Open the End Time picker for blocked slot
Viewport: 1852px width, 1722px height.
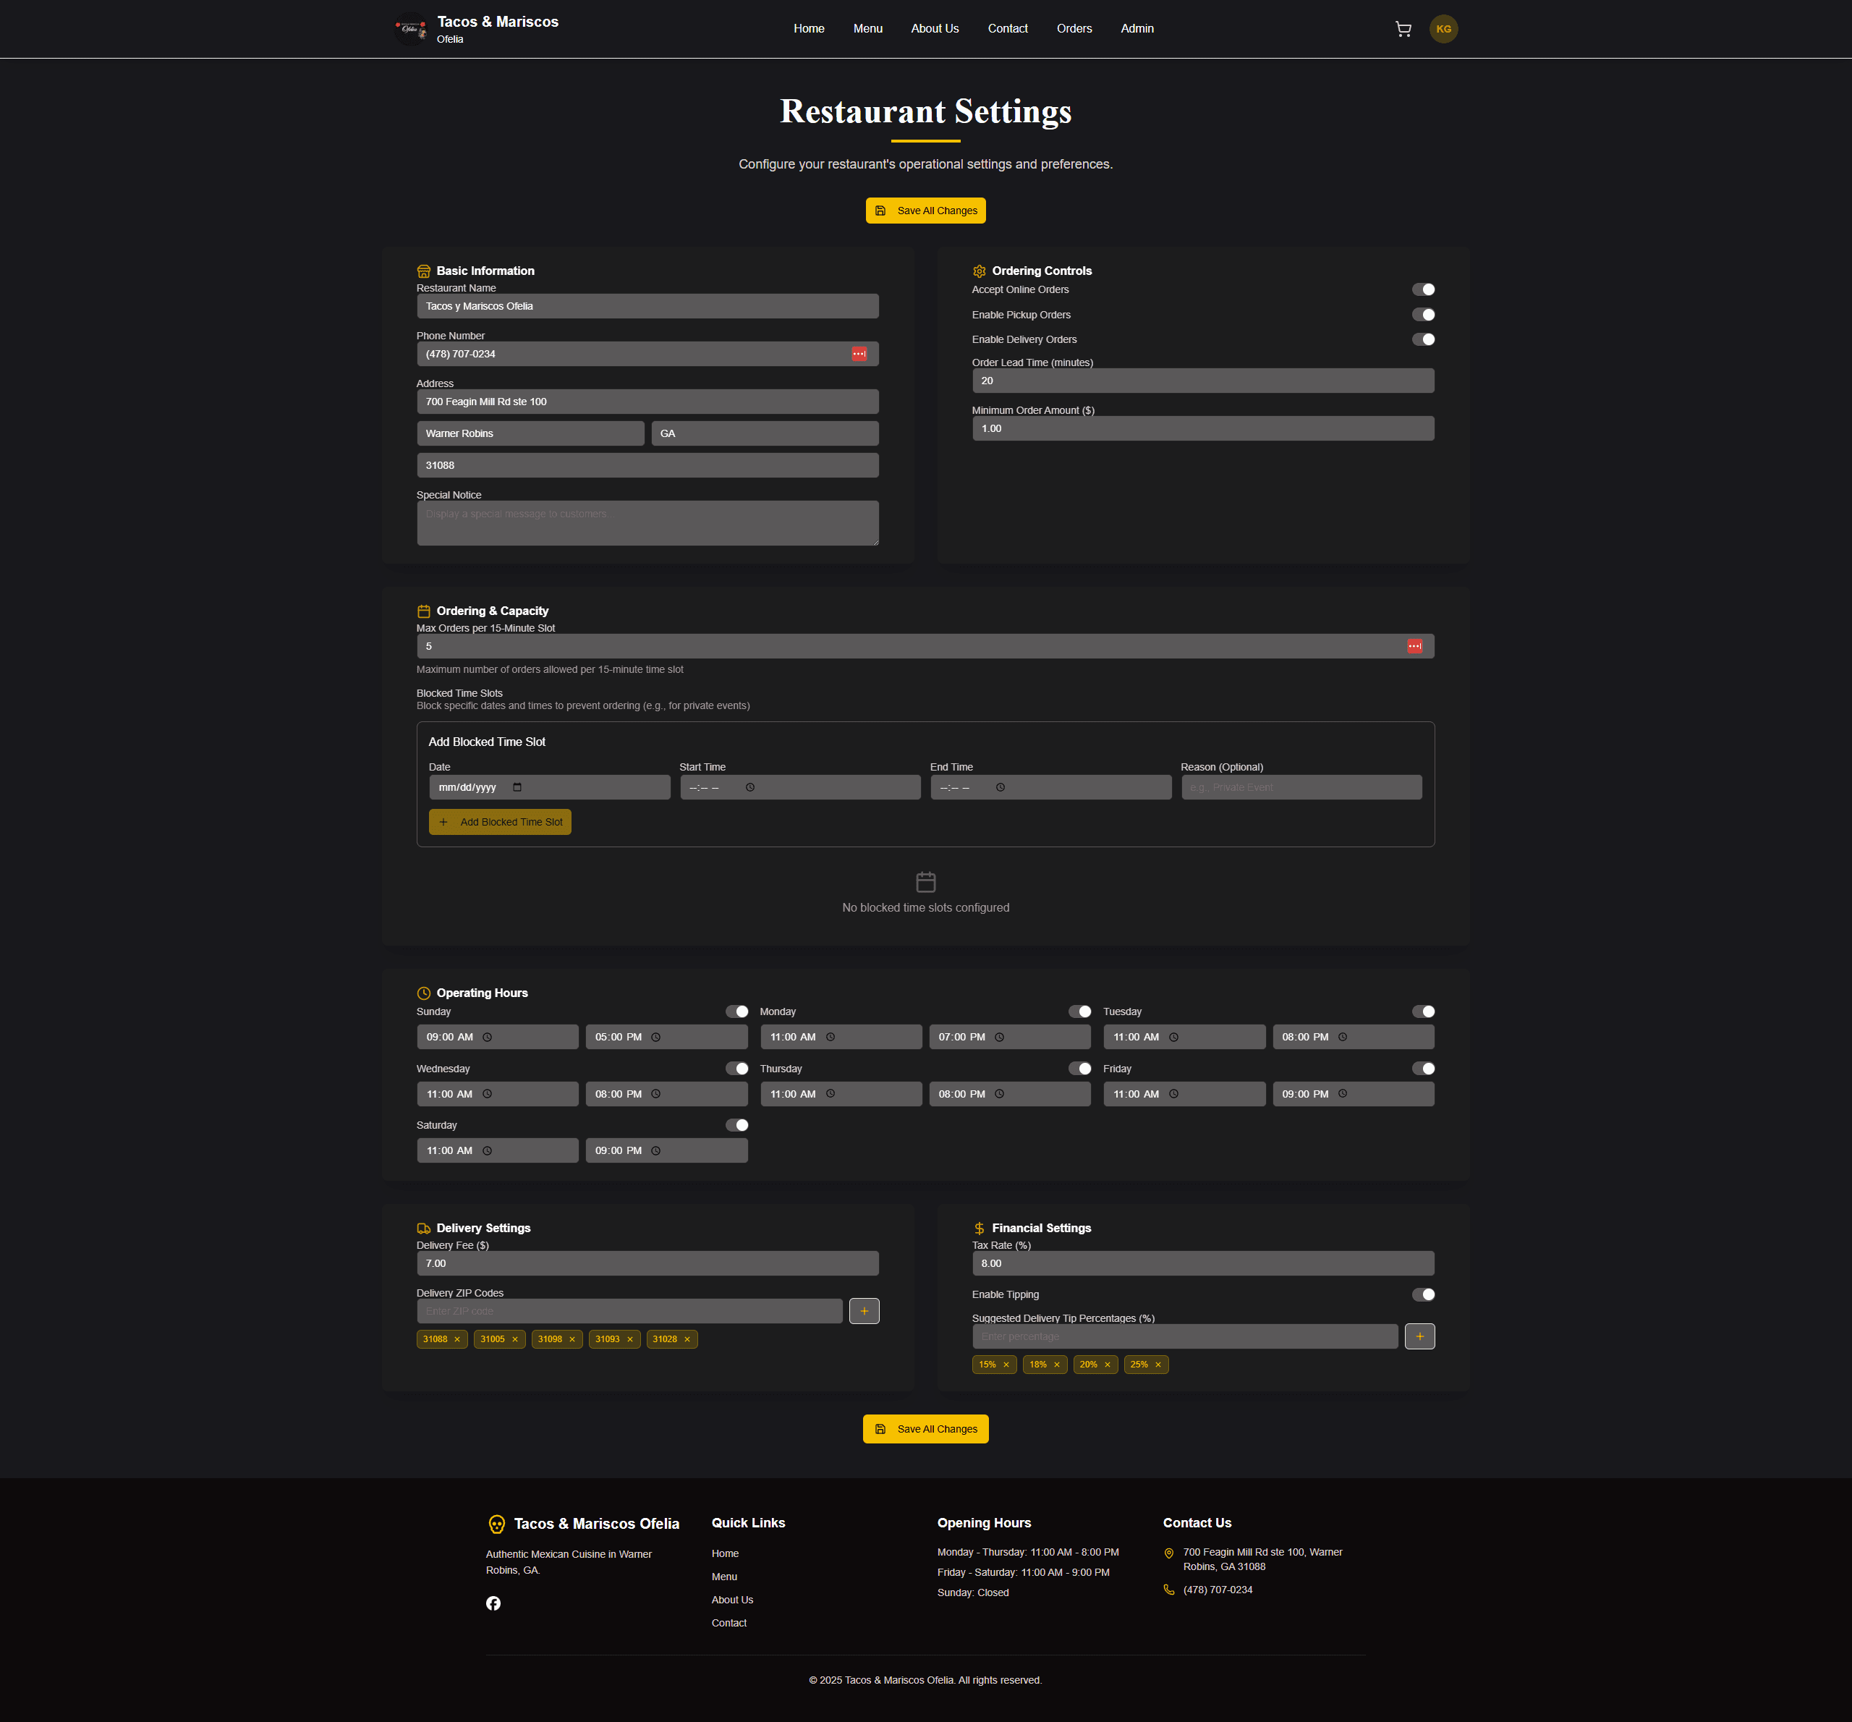(x=1000, y=787)
